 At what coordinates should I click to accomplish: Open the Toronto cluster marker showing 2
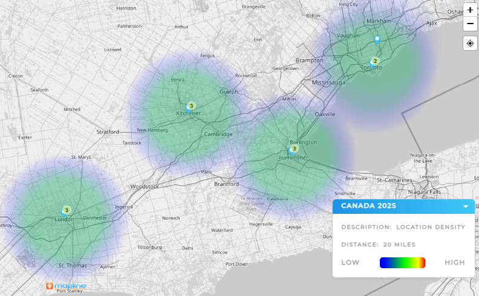[375, 60]
